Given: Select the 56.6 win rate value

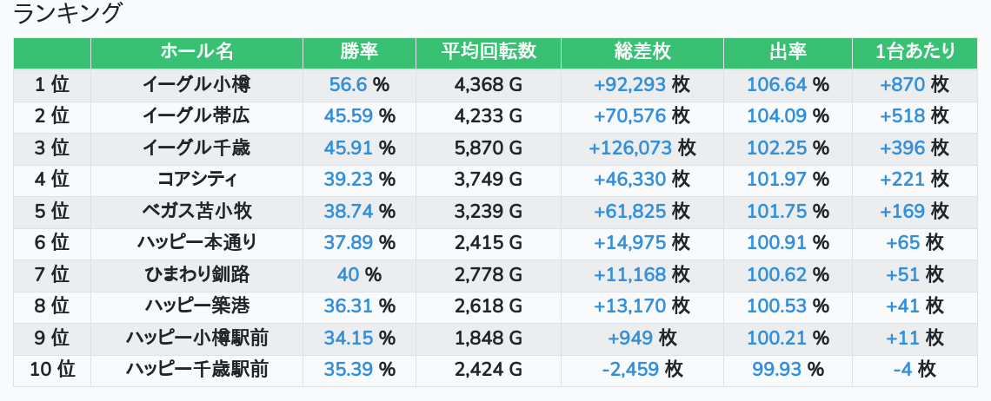Looking at the screenshot, I should (x=348, y=84).
